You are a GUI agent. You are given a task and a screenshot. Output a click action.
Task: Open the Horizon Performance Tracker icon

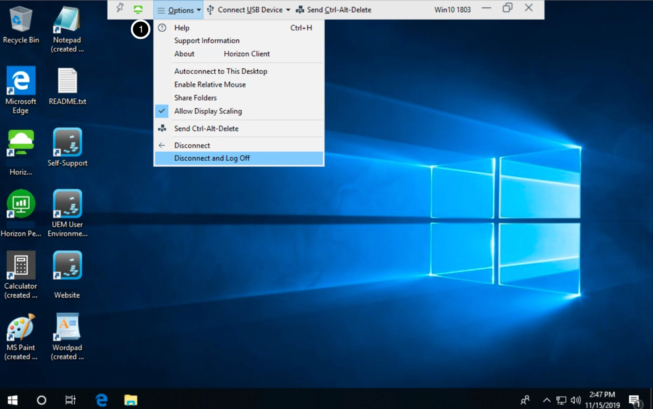(x=21, y=204)
